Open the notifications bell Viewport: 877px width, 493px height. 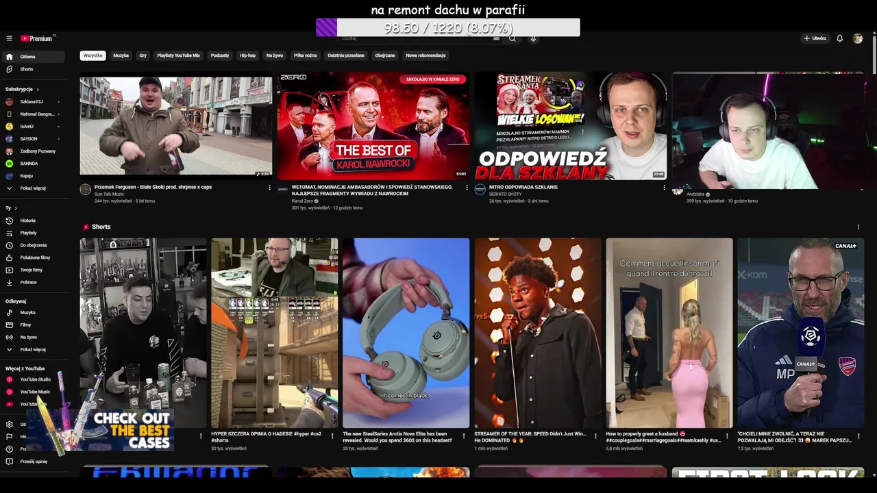pos(839,38)
